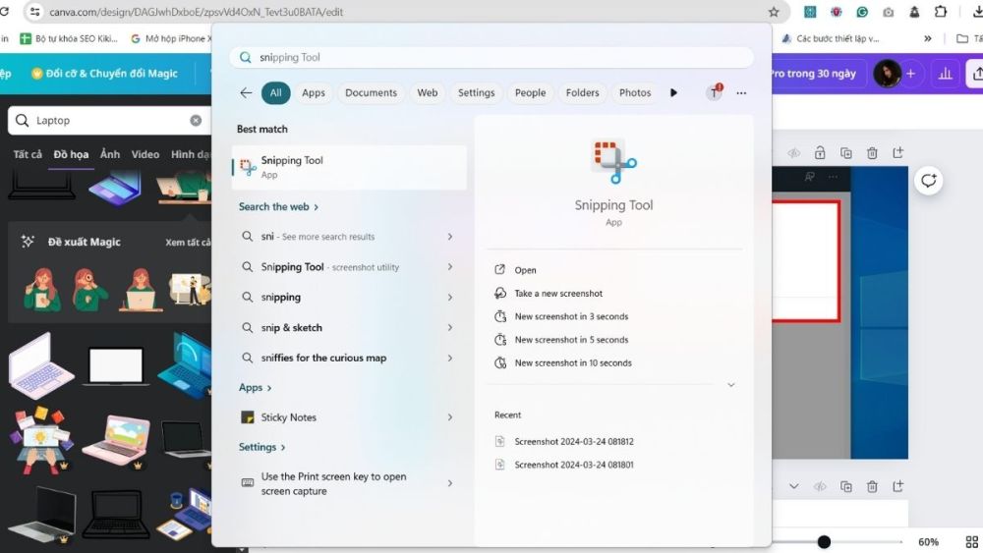Screen dimensions: 983x553
Task: Open the Apps section heading link
Action: click(256, 388)
